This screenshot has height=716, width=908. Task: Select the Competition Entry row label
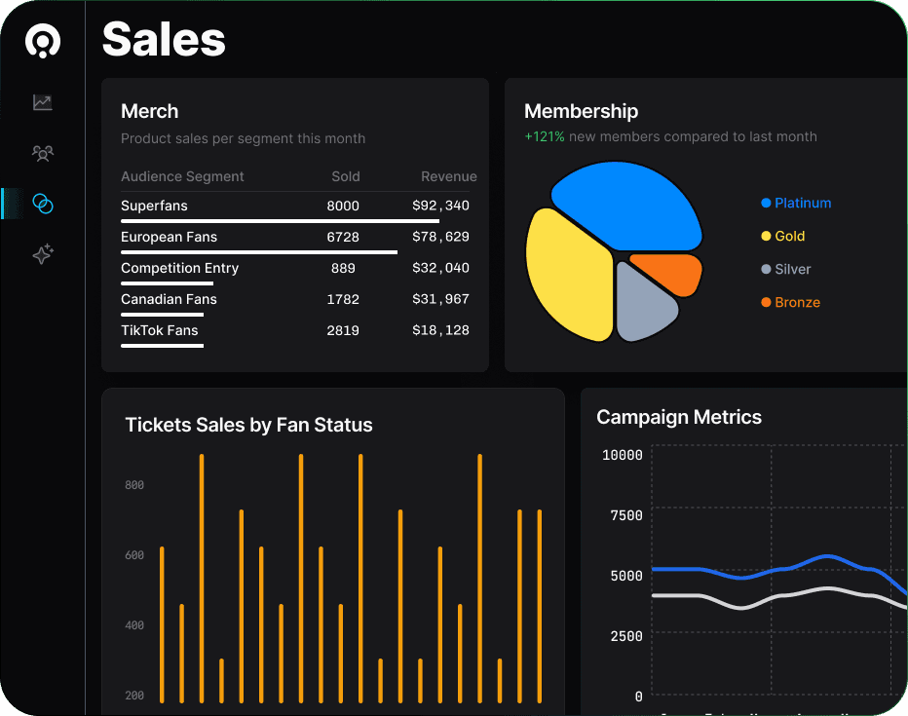[x=179, y=268]
